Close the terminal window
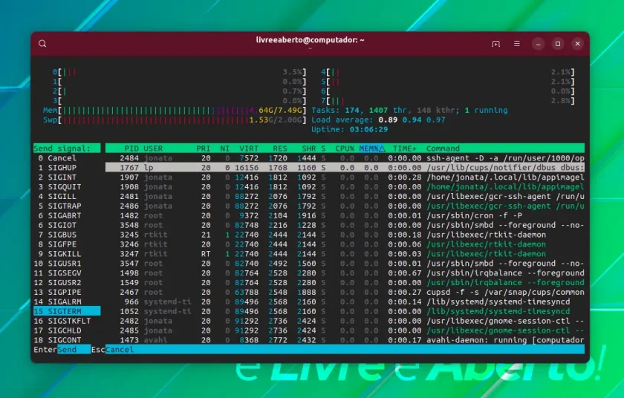624x398 pixels. pos(577,44)
